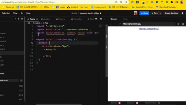Open the Go menu
This screenshot has width=186, height=105.
[x=22, y=13]
